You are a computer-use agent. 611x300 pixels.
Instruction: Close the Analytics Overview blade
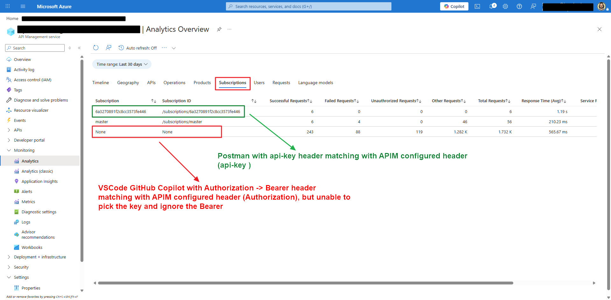pos(600,29)
